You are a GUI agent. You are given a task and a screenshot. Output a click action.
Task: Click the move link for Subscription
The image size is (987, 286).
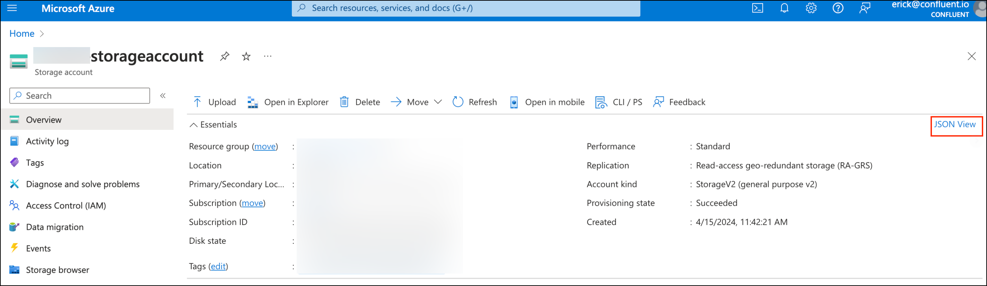click(x=253, y=203)
